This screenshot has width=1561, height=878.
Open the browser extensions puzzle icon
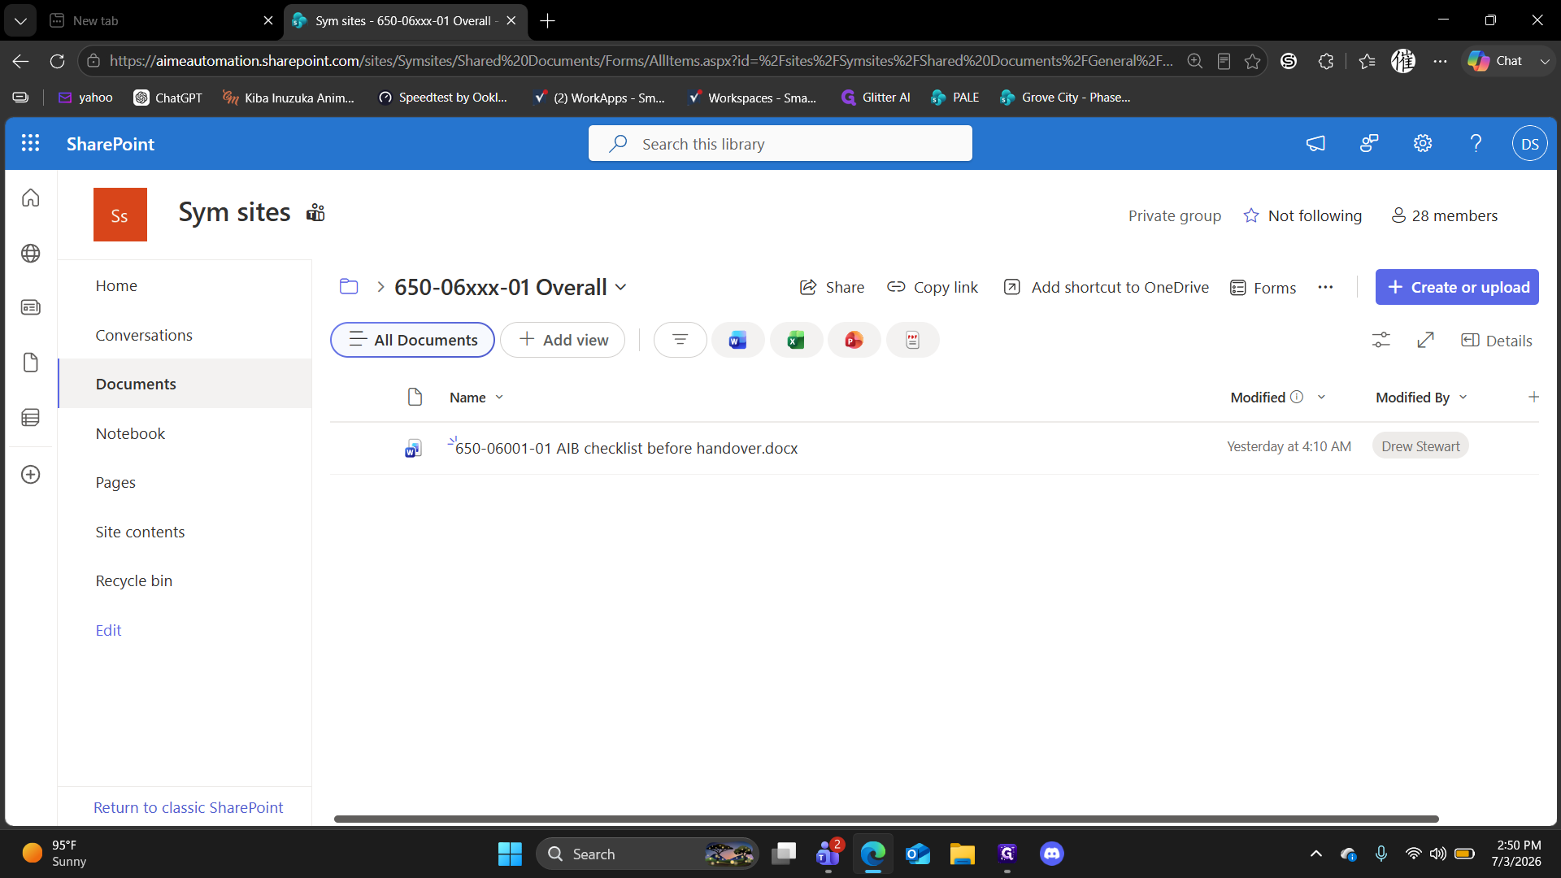click(1326, 61)
